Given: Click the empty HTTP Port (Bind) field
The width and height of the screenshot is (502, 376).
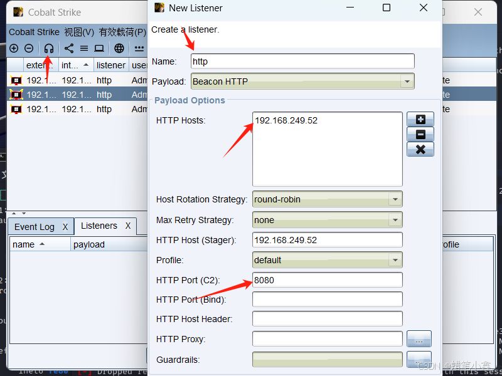Looking at the screenshot, I should coord(327,300).
